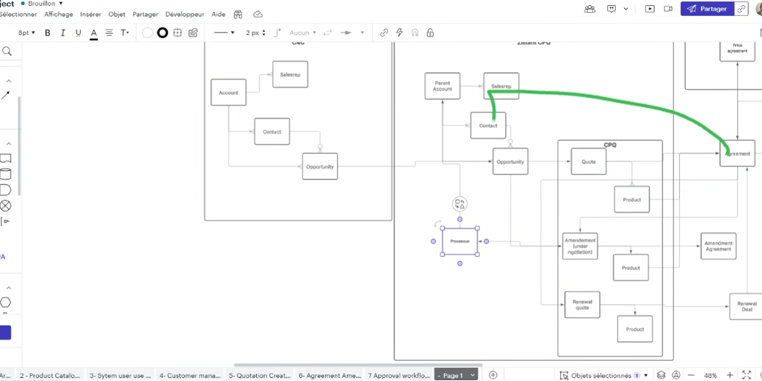This screenshot has width=762, height=381.
Task: Click the Partager button
Action: (x=706, y=9)
